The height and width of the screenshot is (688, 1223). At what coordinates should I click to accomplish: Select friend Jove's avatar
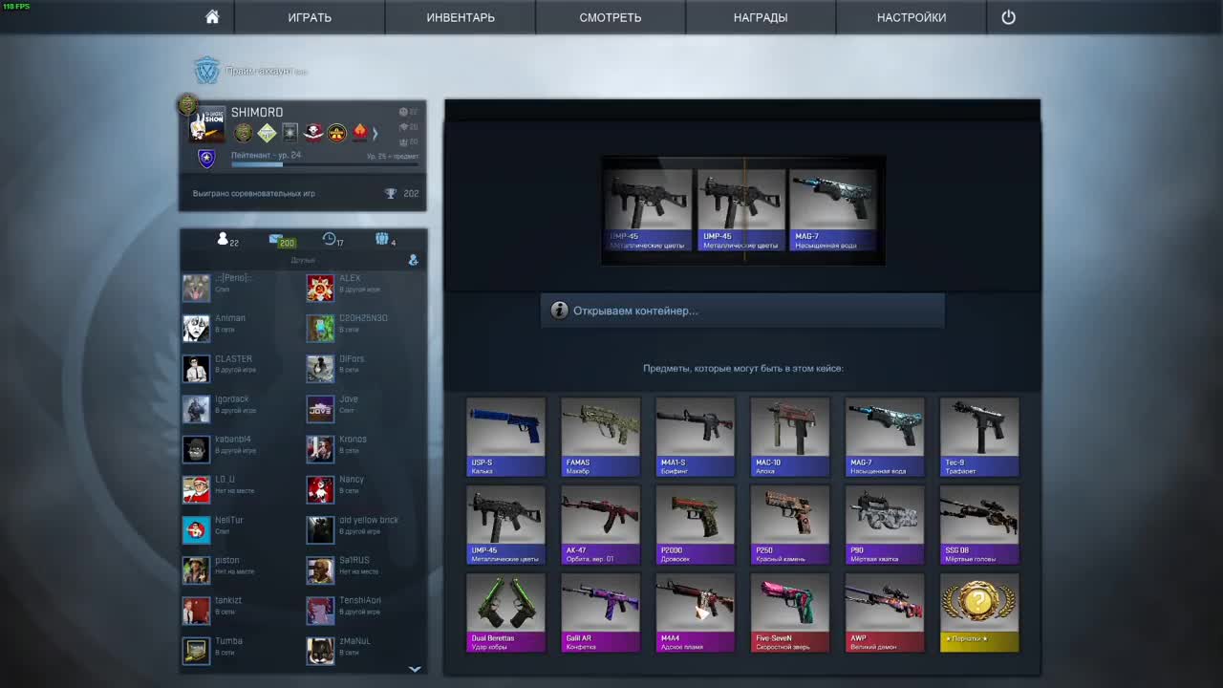tap(320, 409)
